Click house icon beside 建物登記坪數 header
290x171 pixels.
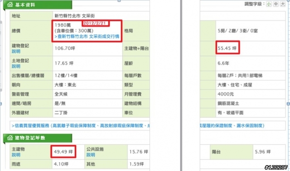pos(10,138)
